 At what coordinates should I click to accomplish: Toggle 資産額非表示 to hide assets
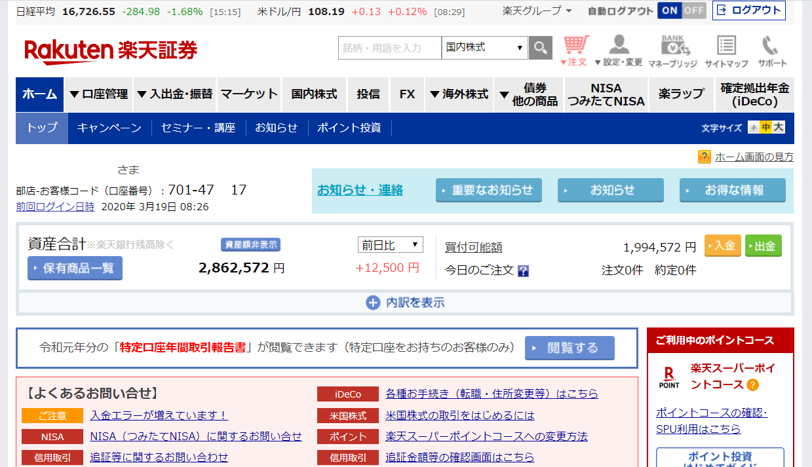click(250, 245)
